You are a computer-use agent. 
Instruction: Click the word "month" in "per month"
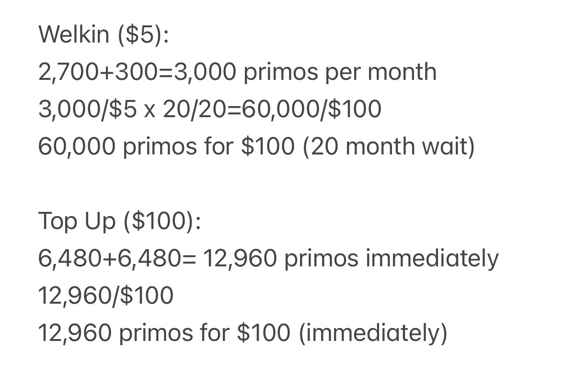point(402,72)
